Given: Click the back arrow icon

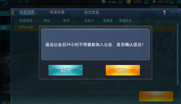Looking at the screenshot, I should pos(4,2).
